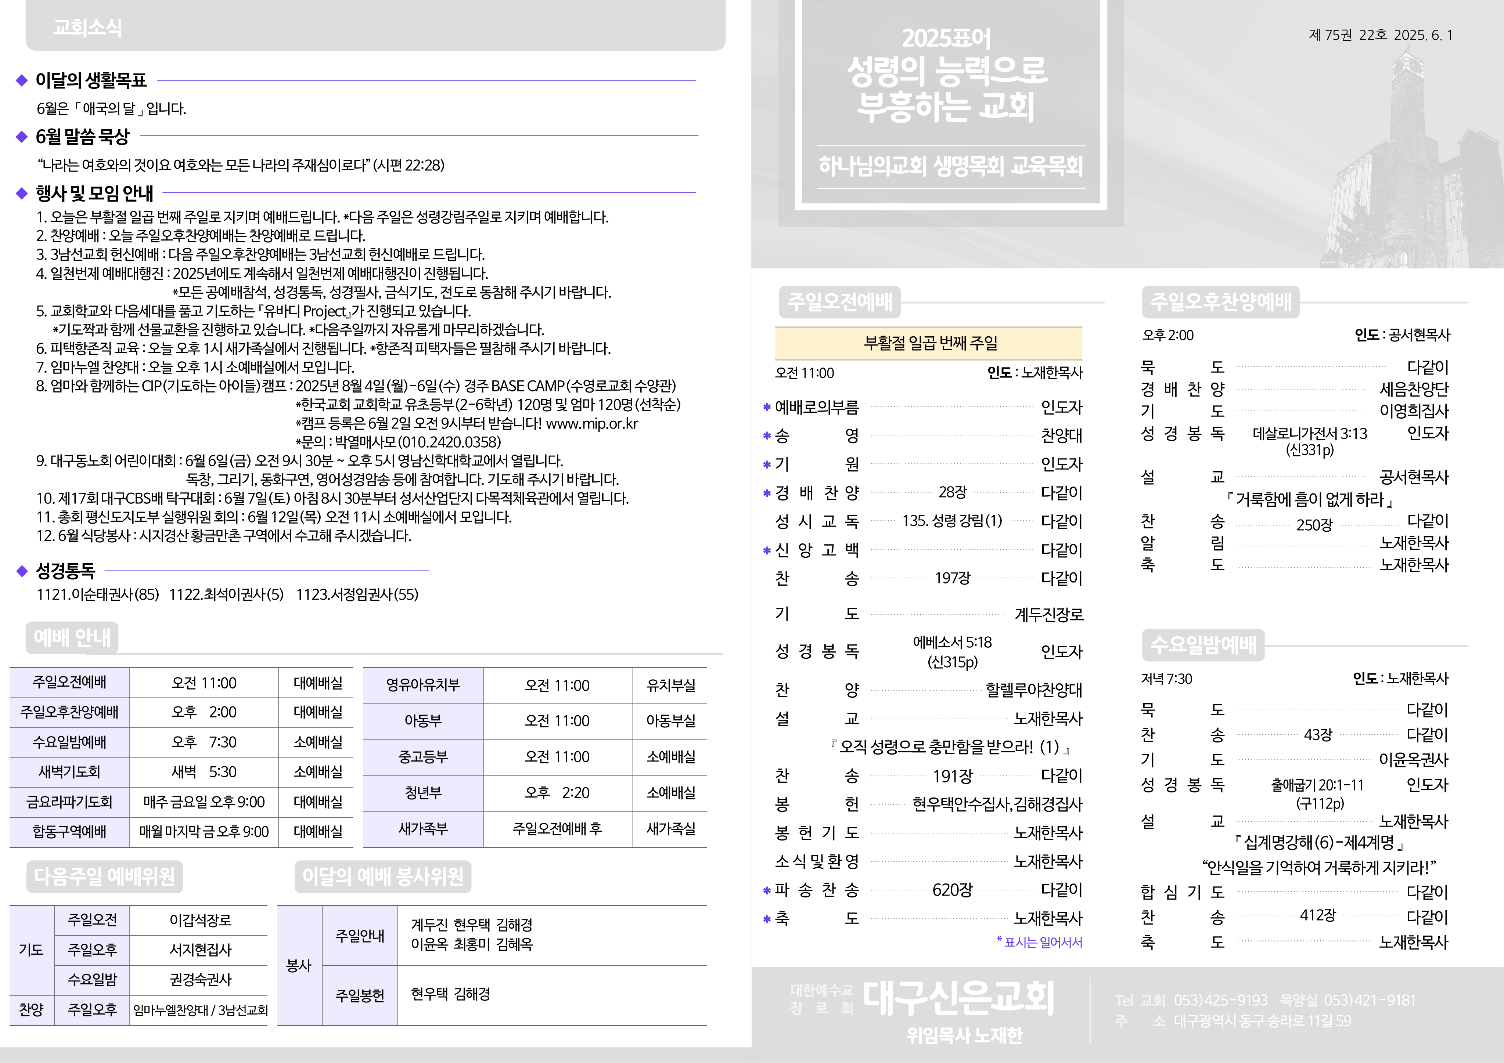This screenshot has height=1063, width=1504.
Task: Click the church tower image
Action: [x=1408, y=151]
